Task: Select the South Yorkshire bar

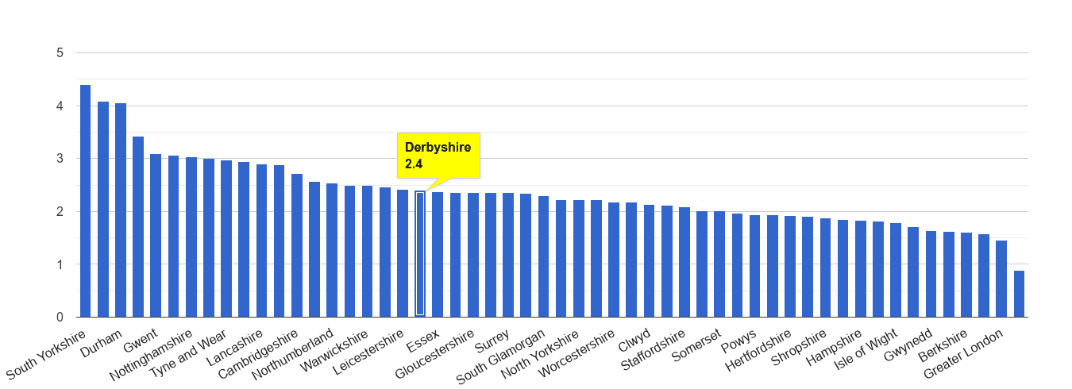Action: [85, 201]
